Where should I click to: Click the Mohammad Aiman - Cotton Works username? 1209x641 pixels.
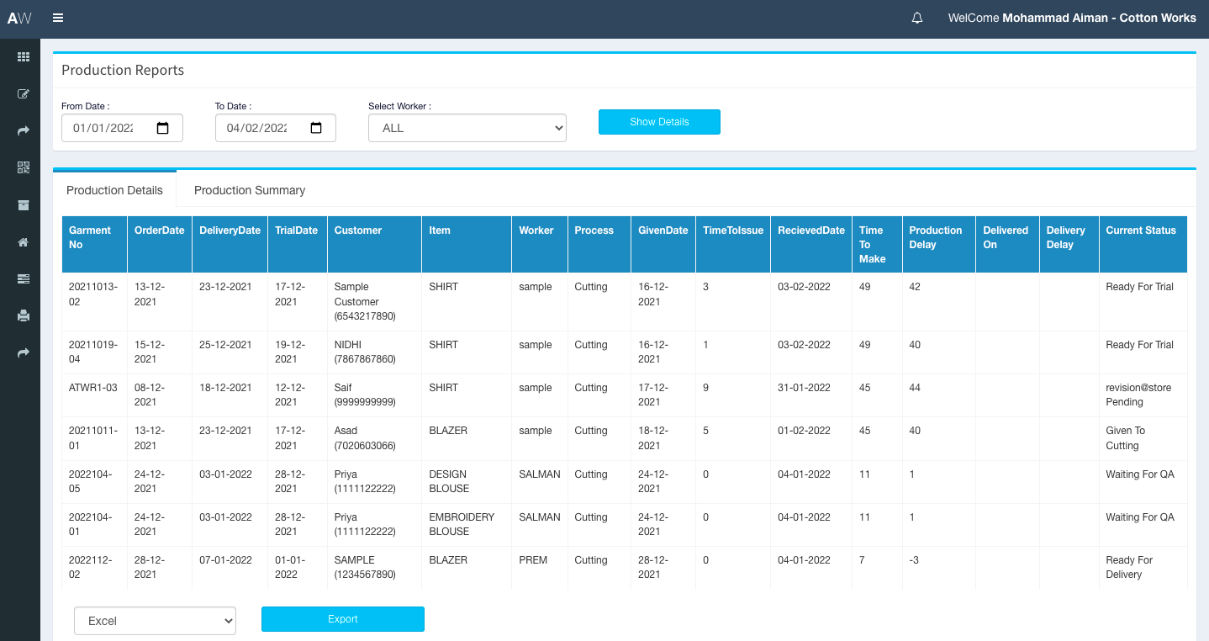coord(1099,18)
